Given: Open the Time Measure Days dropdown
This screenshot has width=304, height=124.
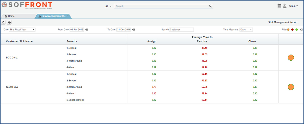Looking at the screenshot, I should pyautogui.click(x=246, y=30).
